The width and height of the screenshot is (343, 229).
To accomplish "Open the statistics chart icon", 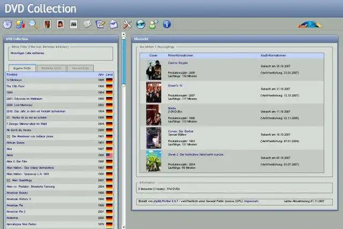I will [20, 24].
